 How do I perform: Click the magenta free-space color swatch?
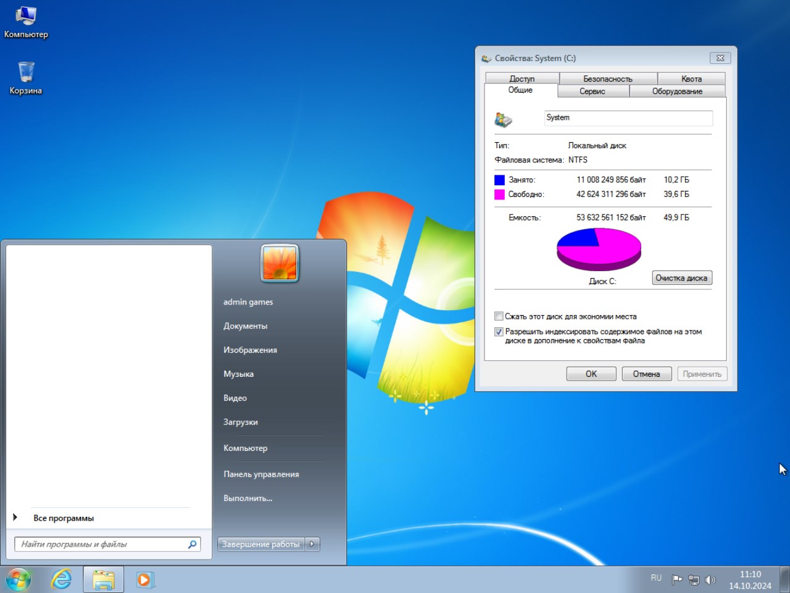pos(499,194)
